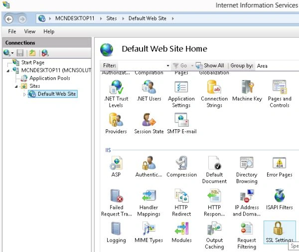Viewport: 299px width, 252px height.
Task: Click Delete Connection toolbar icon
Action: tap(45, 53)
